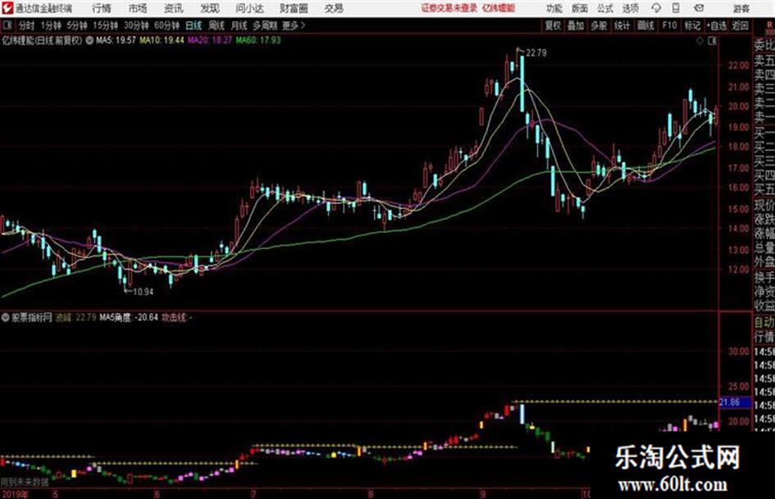Click the 画线 drawing button
This screenshot has width=775, height=499.
(645, 25)
